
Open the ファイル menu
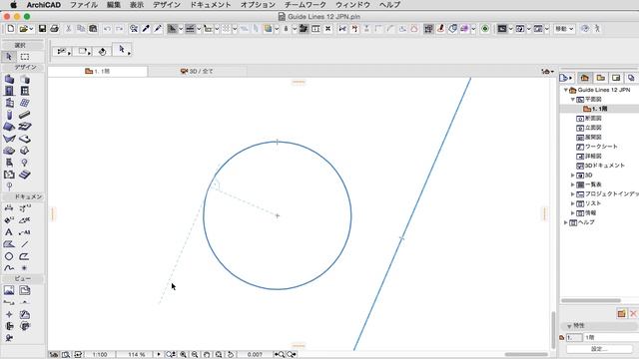click(84, 5)
